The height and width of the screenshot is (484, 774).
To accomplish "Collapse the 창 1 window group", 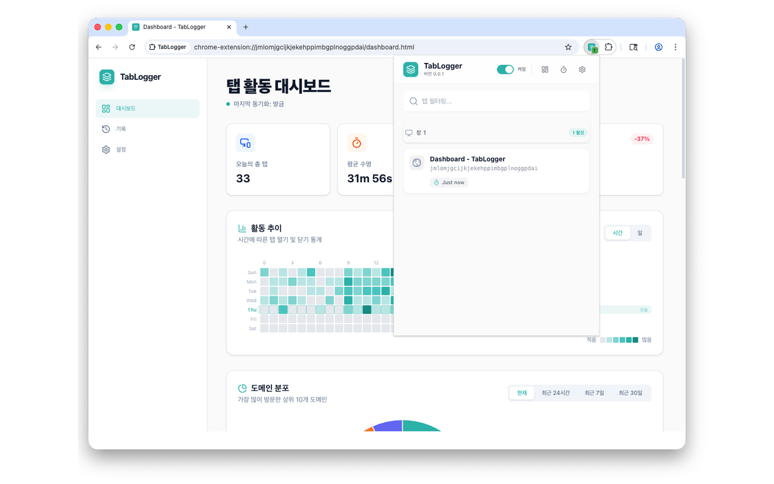I will (496, 132).
